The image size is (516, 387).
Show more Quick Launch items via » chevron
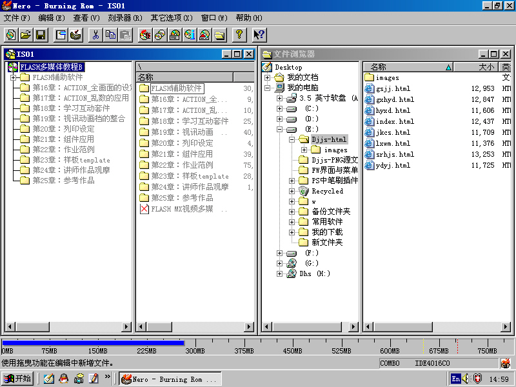[108, 377]
